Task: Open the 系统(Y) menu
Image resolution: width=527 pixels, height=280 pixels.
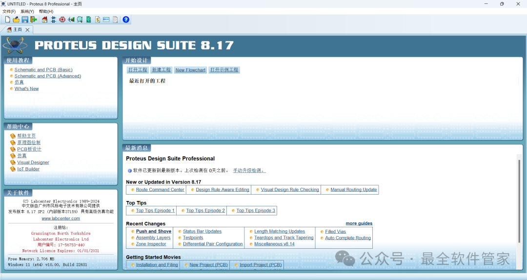Action: 27,11
